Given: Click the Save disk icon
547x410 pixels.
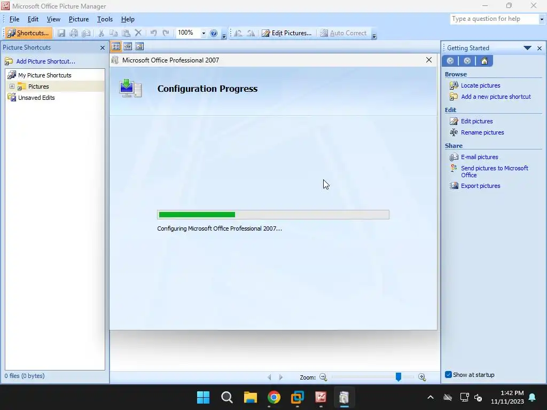Looking at the screenshot, I should 61,33.
